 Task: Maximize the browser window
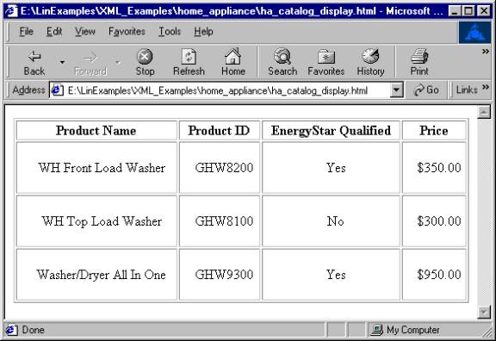point(468,11)
